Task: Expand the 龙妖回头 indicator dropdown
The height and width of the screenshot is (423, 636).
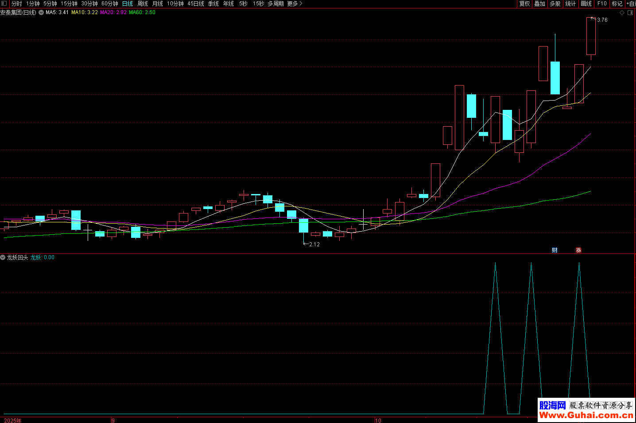Action: (x=3, y=257)
